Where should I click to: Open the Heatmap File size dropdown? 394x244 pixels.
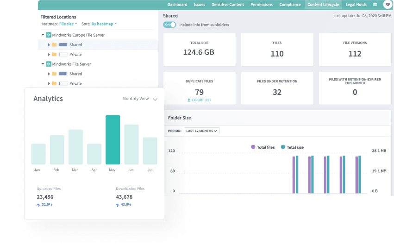pyautogui.click(x=68, y=24)
